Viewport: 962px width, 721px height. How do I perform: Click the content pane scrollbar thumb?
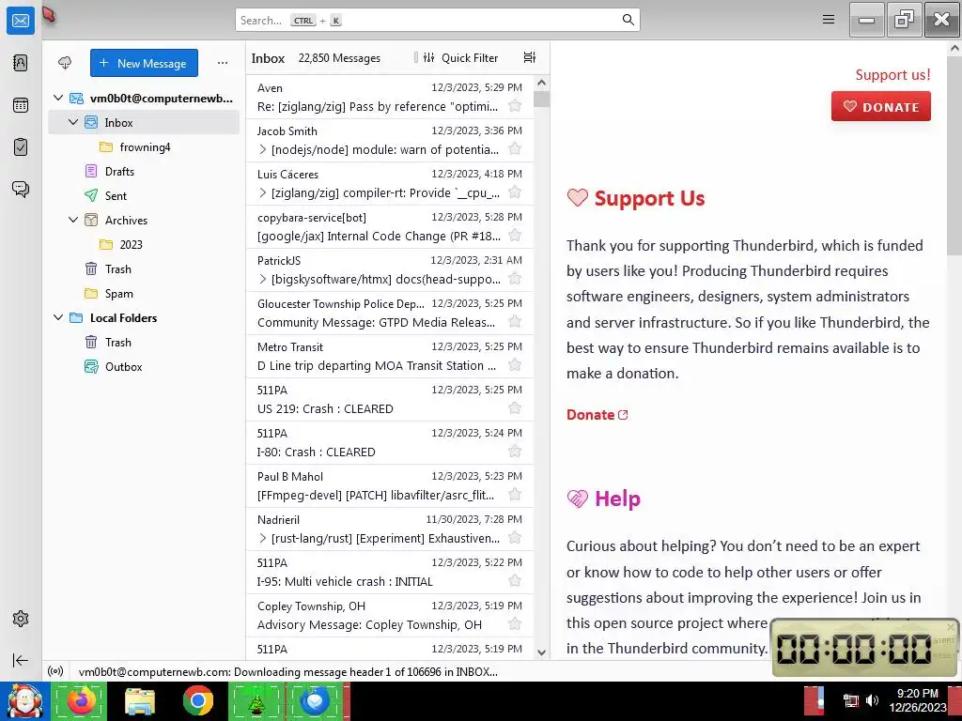tap(954, 155)
